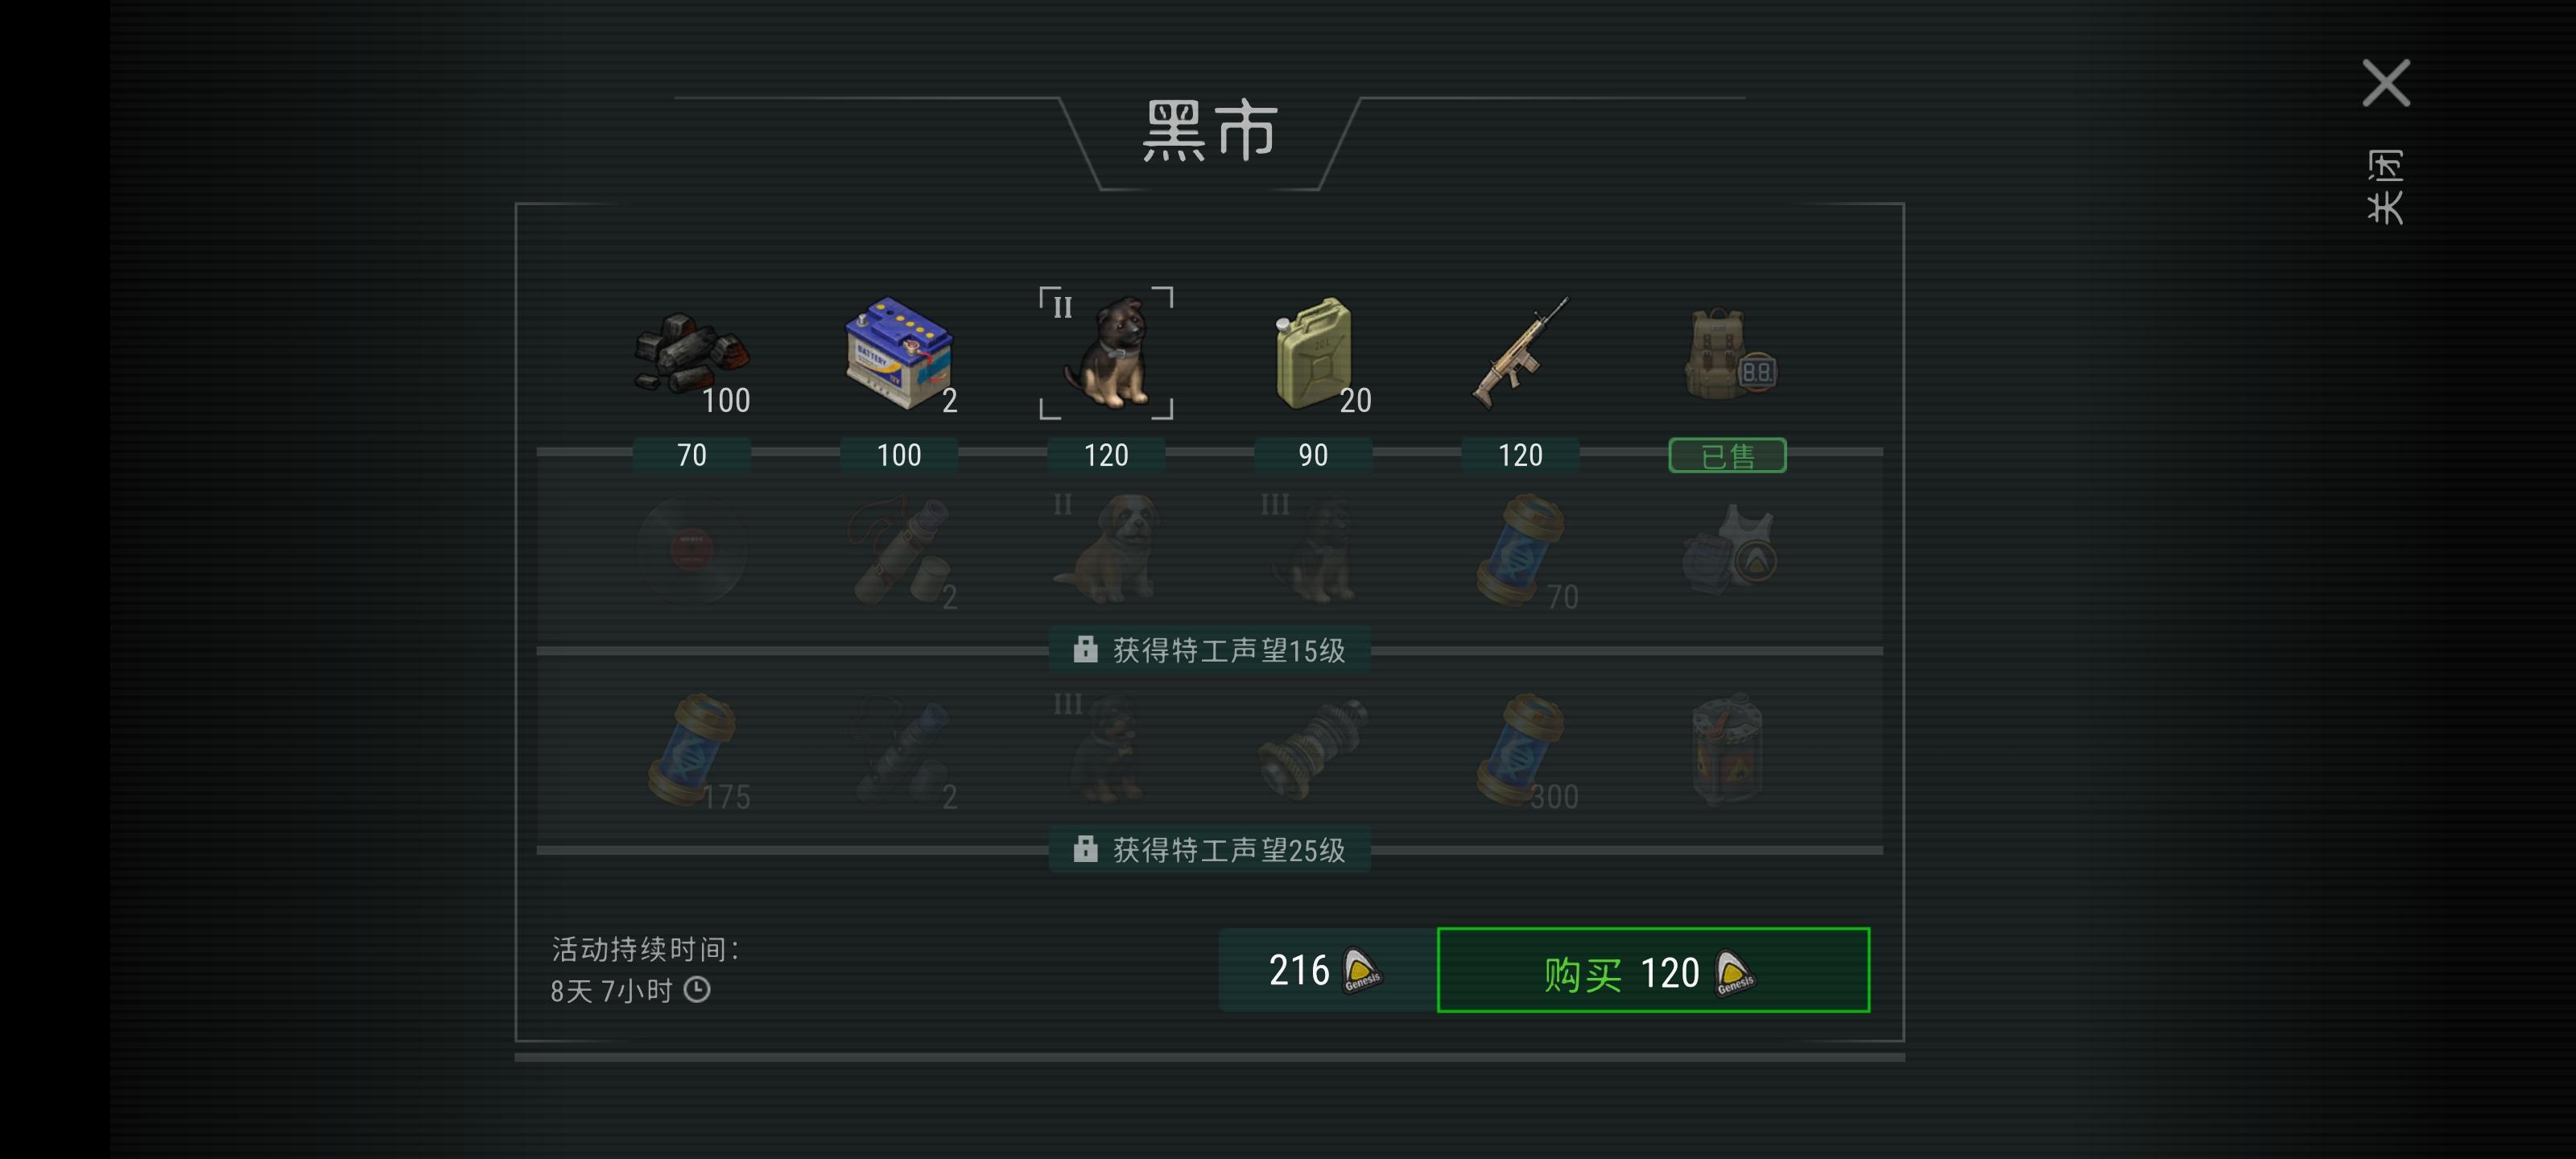This screenshot has width=2576, height=1159.
Task: Click the 90 price tag
Action: [x=1313, y=455]
